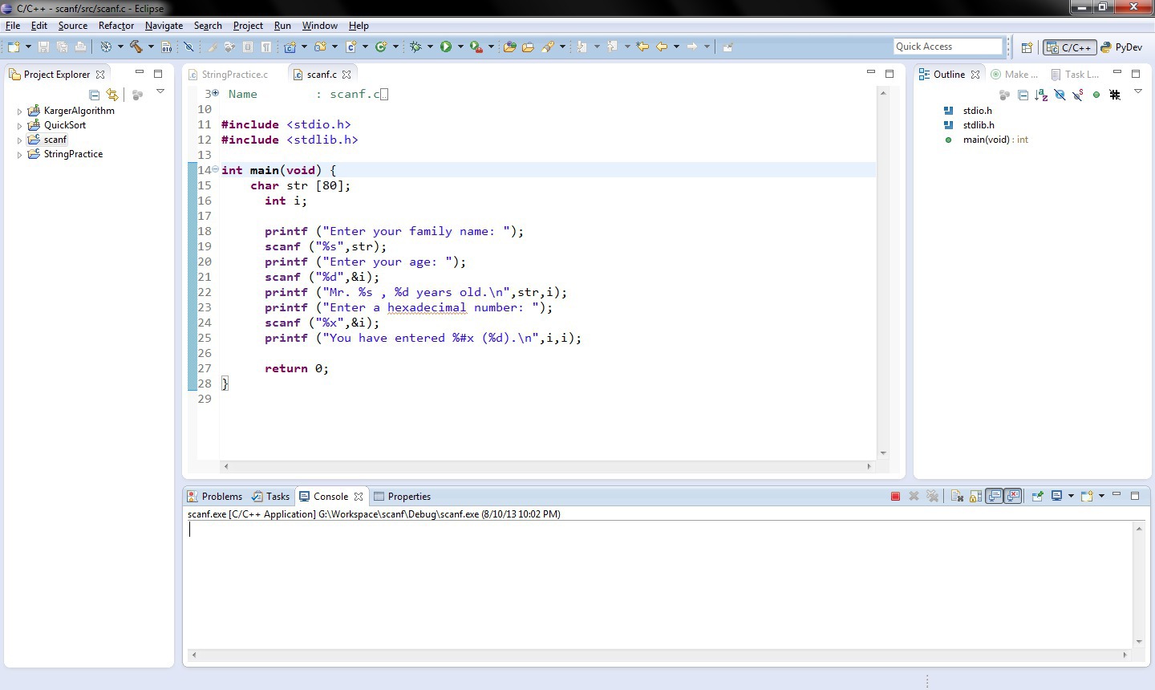This screenshot has height=690, width=1155.
Task: Switch to the StringPractice.c editor tab
Action: click(234, 75)
